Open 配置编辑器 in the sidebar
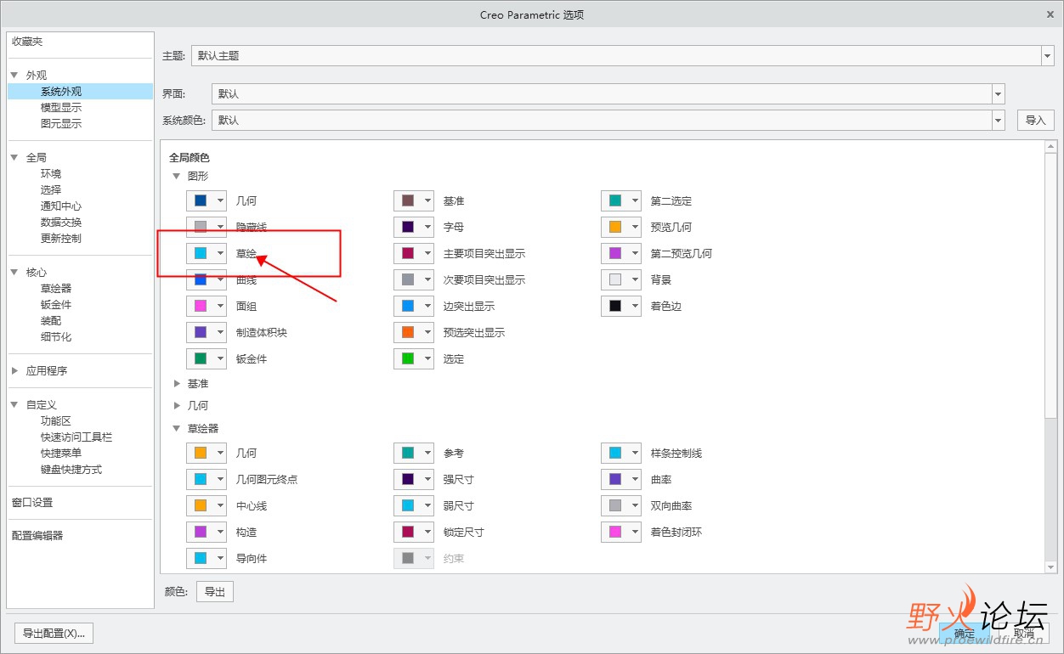Image resolution: width=1064 pixels, height=654 pixels. coord(37,535)
